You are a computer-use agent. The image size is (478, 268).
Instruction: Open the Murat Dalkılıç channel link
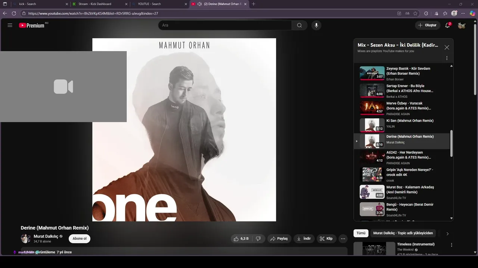[x=46, y=236]
